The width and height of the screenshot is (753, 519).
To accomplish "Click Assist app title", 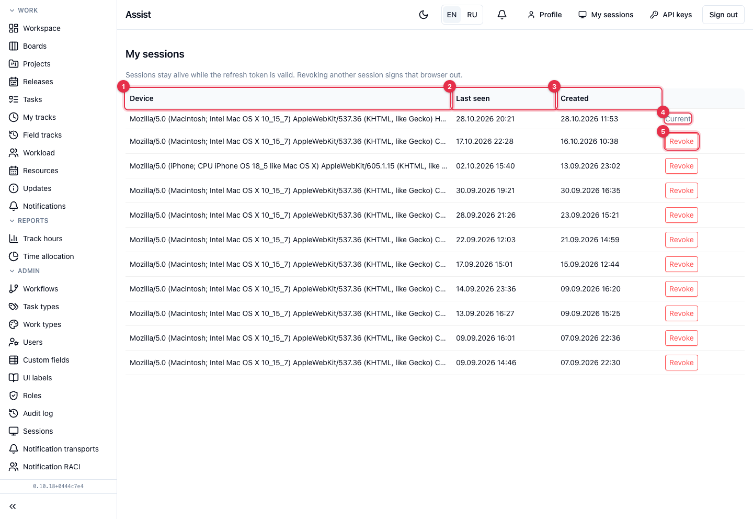I will coord(138,15).
